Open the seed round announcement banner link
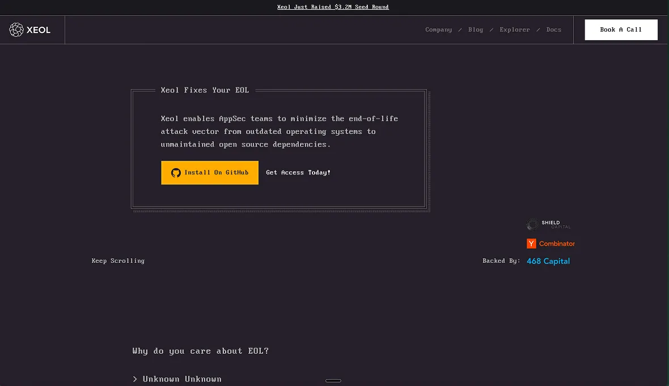Screen dimensions: 669x386 [333, 7]
